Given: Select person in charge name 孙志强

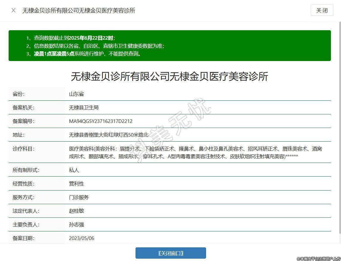Looking at the screenshot, I should pos(77,225).
